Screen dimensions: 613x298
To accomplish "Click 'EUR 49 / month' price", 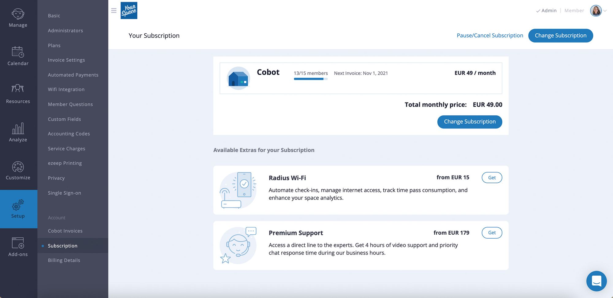I will (x=475, y=73).
